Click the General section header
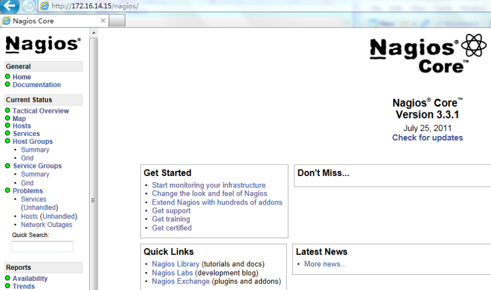491x290 pixels. point(43,66)
